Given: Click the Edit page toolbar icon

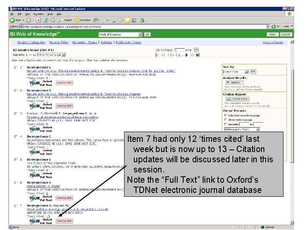Looking at the screenshot, I should click(x=120, y=20).
